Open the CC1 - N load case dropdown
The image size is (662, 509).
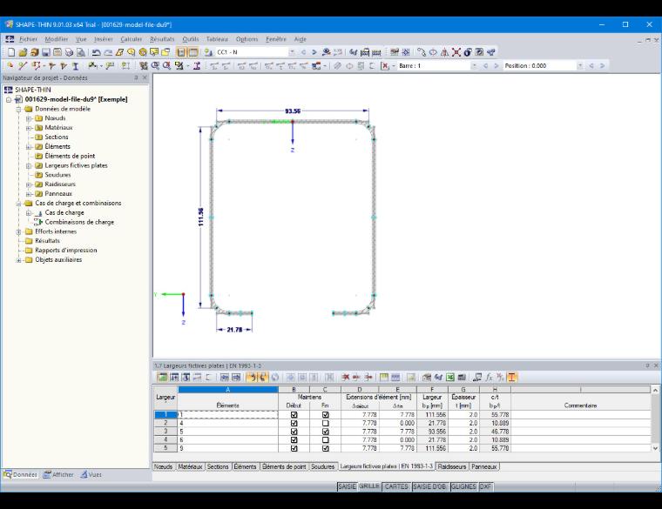(292, 52)
